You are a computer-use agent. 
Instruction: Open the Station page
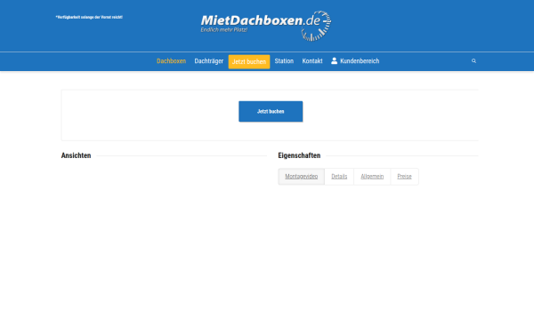tap(284, 61)
